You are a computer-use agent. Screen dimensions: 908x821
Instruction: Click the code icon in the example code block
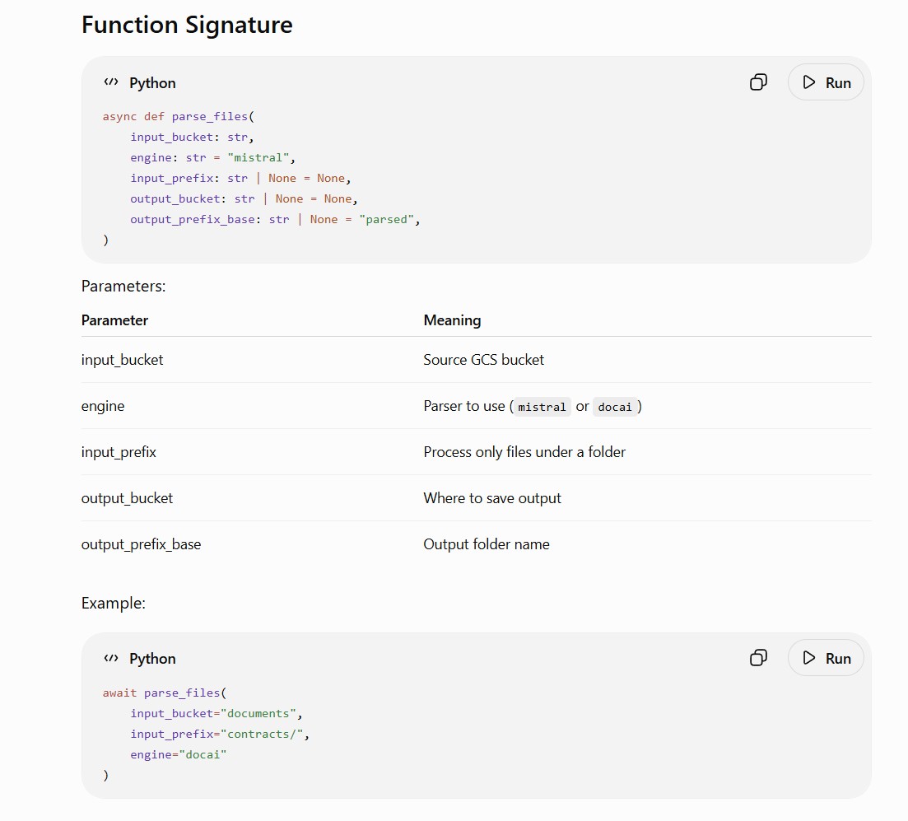[110, 658]
